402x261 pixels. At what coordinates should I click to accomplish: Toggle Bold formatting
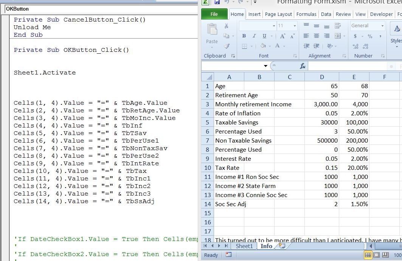tap(244, 36)
